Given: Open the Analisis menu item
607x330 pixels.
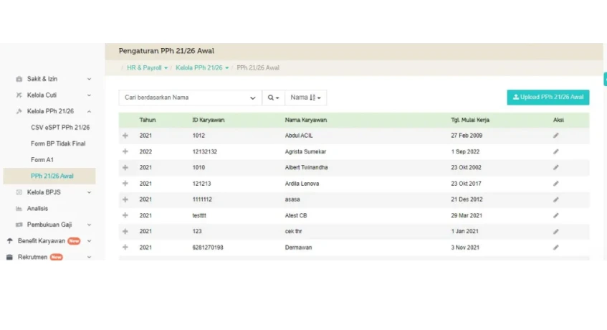Looking at the screenshot, I should point(37,208).
